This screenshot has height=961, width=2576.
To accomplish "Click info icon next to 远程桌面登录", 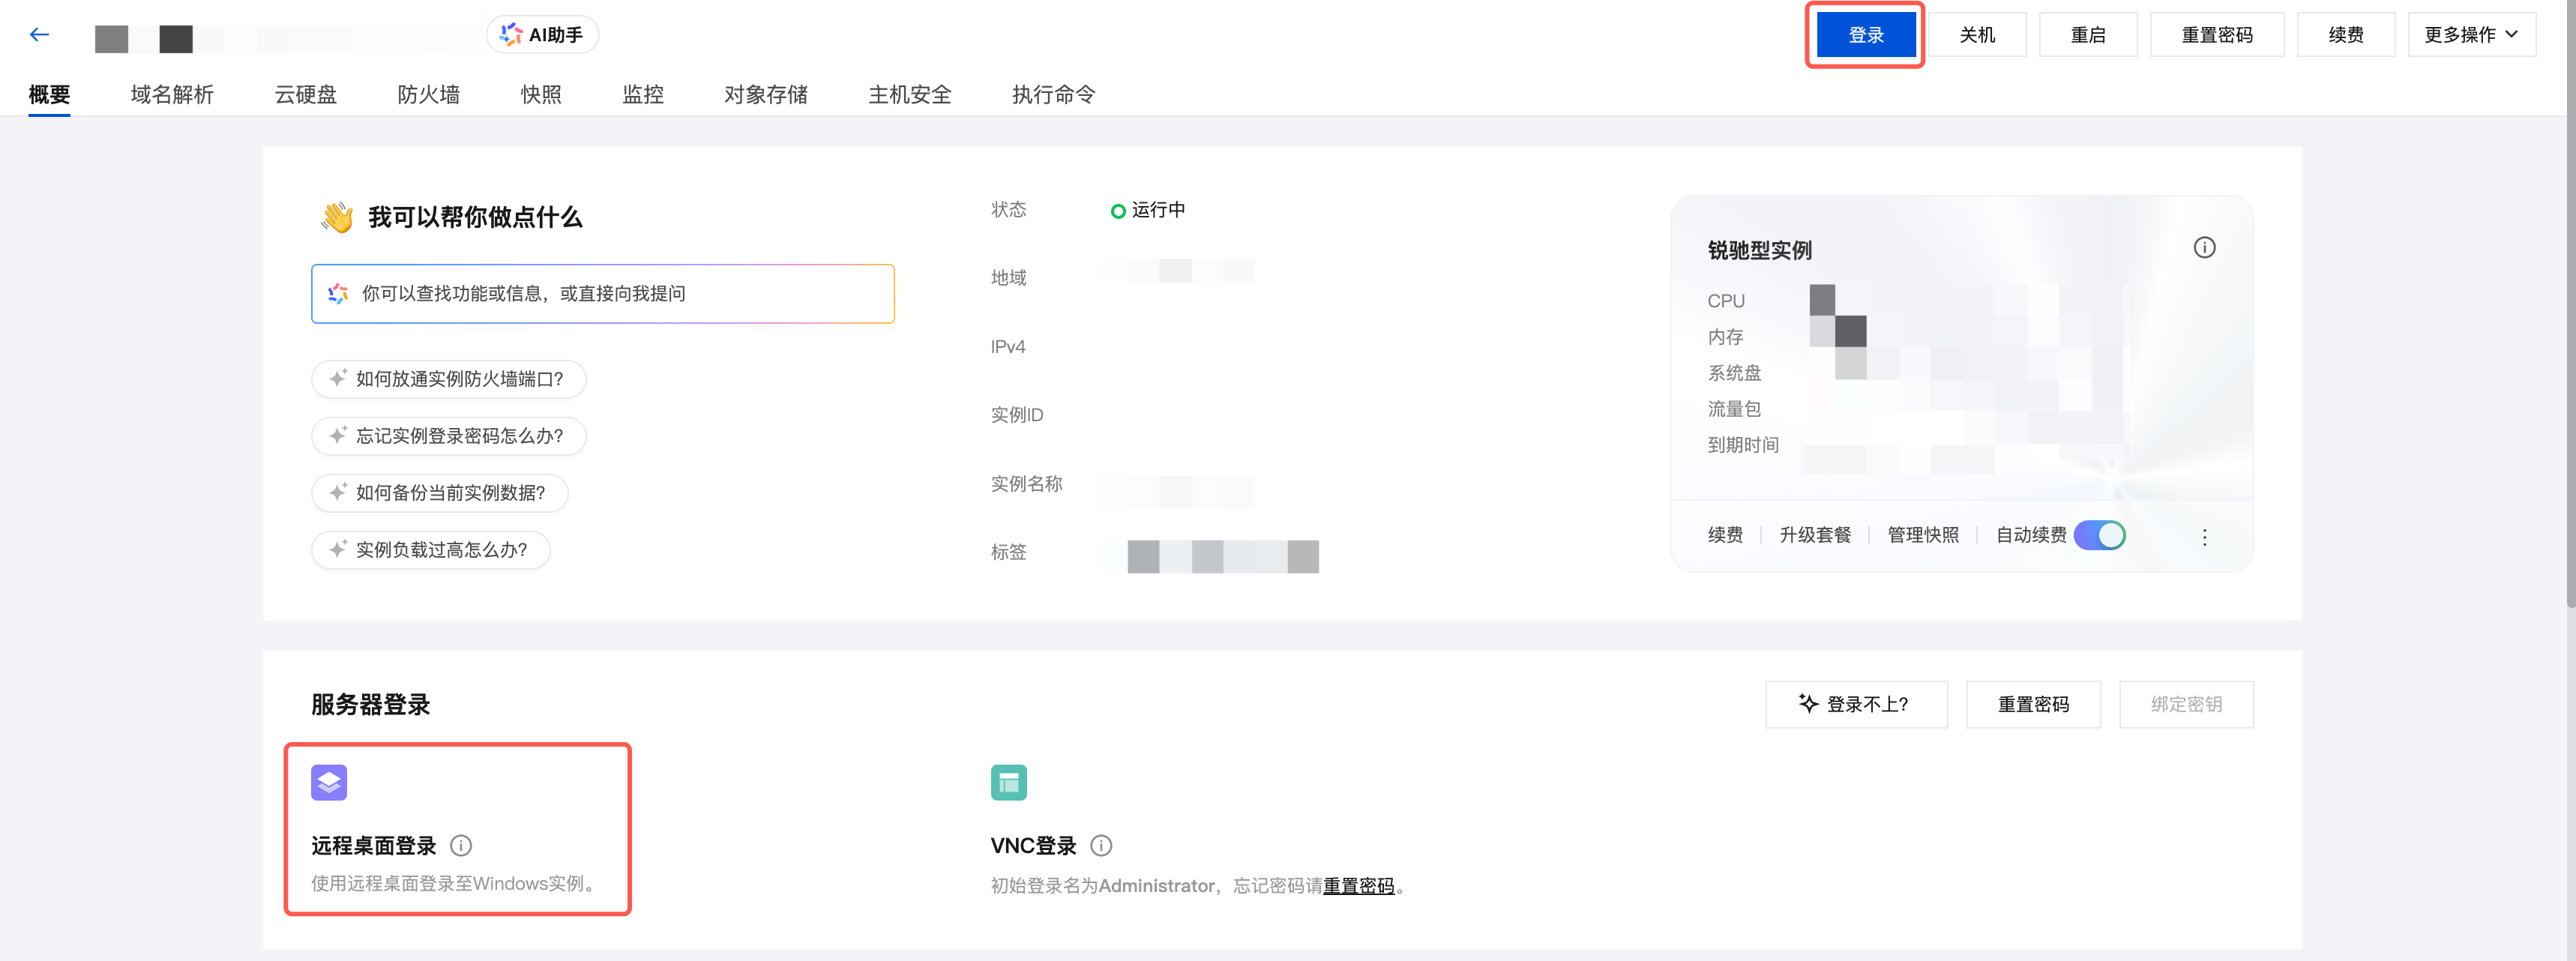I will click(x=461, y=846).
